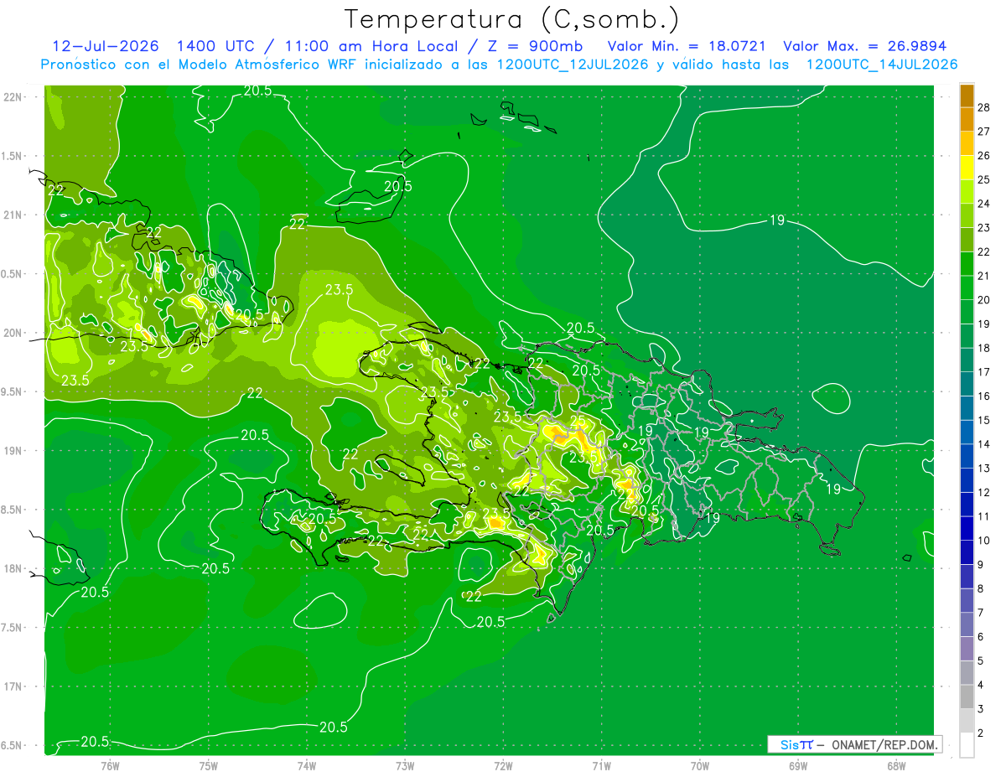The width and height of the screenshot is (1006, 777).
Task: Click the 76W longitude axis label
Action: [x=110, y=766]
